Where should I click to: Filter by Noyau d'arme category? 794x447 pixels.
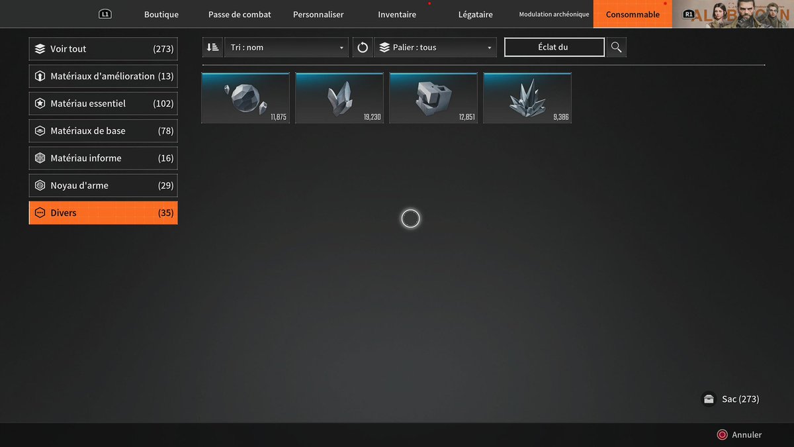coord(103,185)
